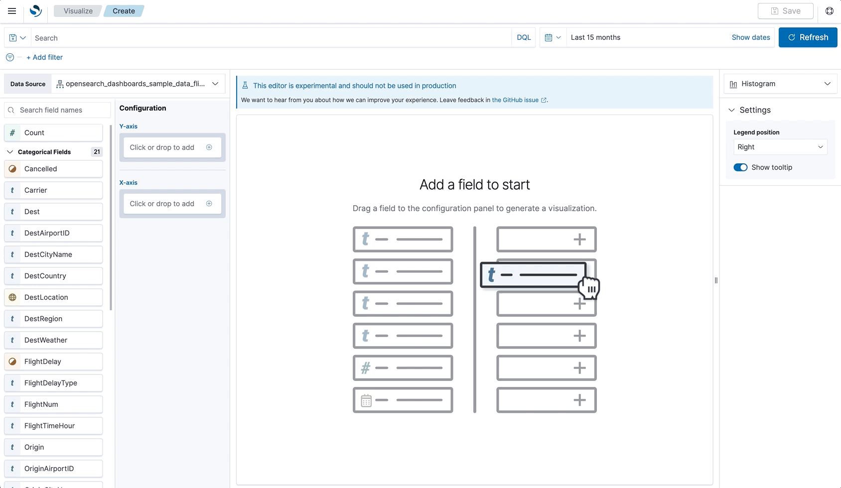Select the Count field

(x=53, y=133)
